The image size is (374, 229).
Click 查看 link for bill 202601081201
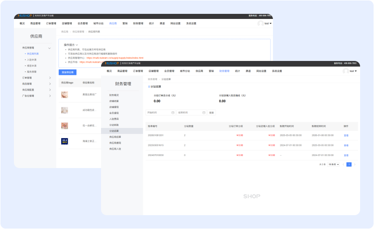pyautogui.click(x=346, y=135)
